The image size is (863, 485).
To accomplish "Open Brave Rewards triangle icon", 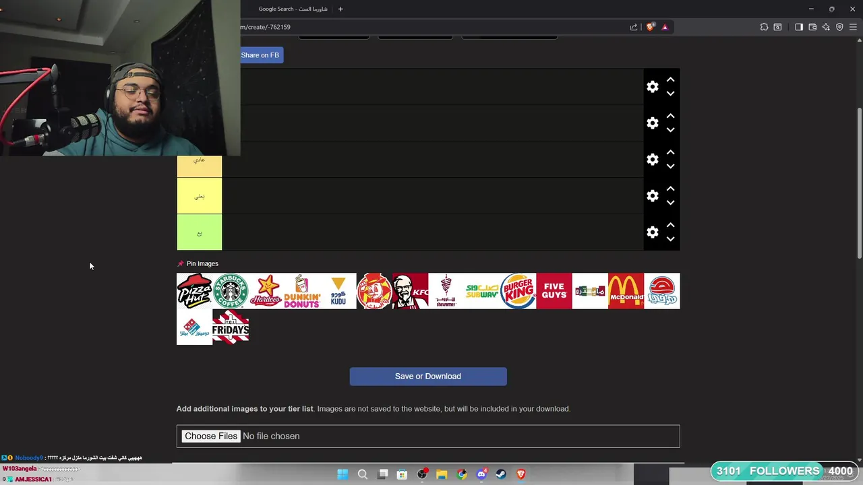I will click(x=665, y=27).
